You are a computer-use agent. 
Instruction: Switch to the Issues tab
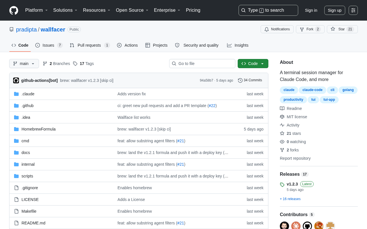pyautogui.click(x=49, y=45)
